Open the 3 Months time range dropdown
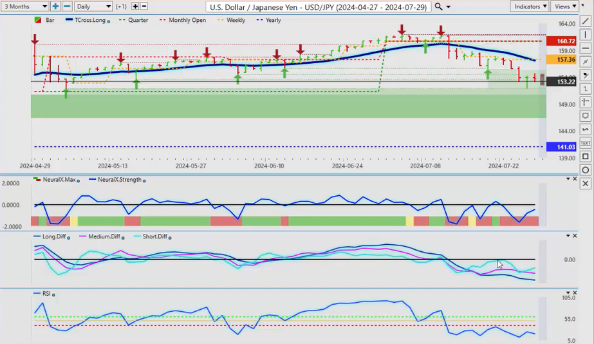The height and width of the screenshot is (344, 594). tap(25, 6)
